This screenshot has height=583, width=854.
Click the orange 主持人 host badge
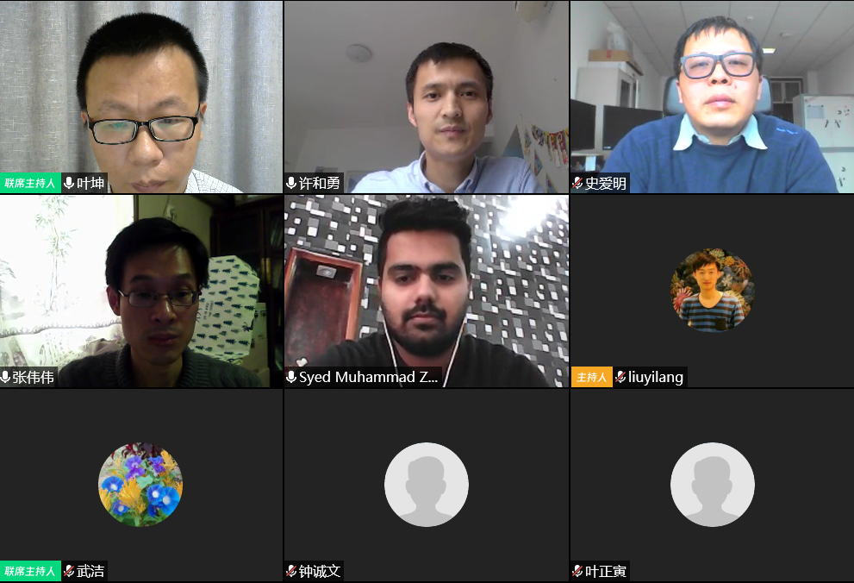click(x=591, y=377)
